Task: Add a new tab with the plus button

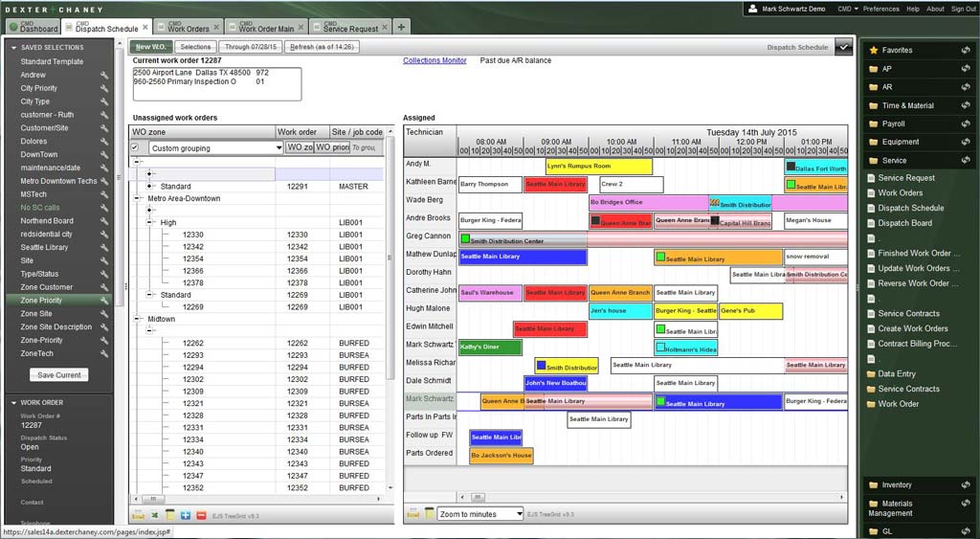Action: point(401,27)
